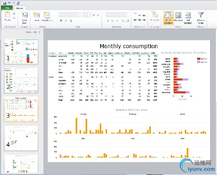Image resolution: width=217 pixels, height=175 pixels.
Task: Click the bar chart title on right
Action: 183,53
